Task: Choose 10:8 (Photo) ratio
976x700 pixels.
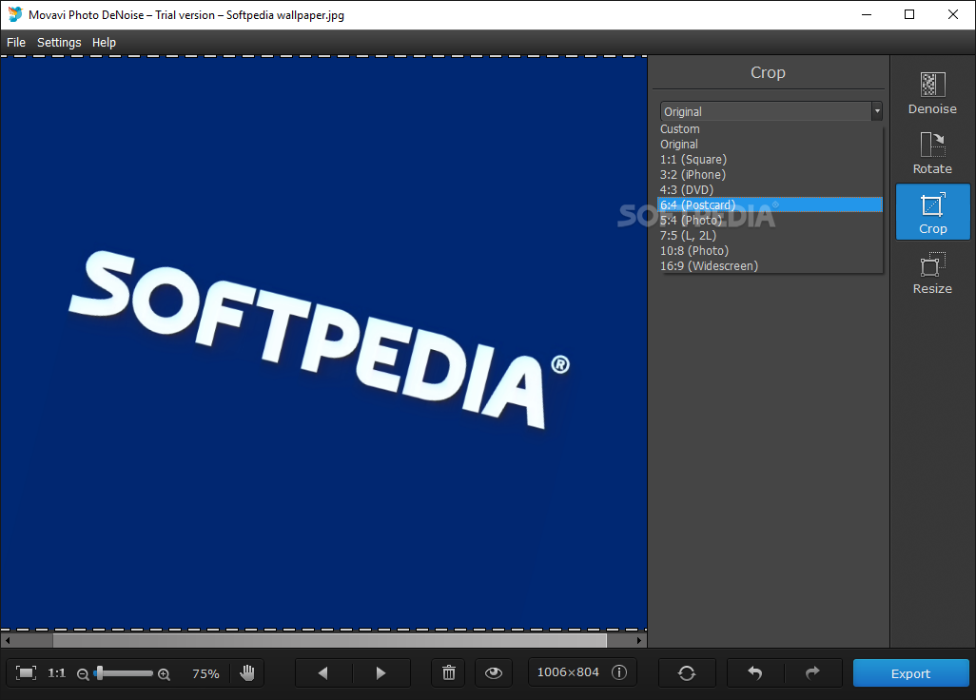Action: coord(770,251)
